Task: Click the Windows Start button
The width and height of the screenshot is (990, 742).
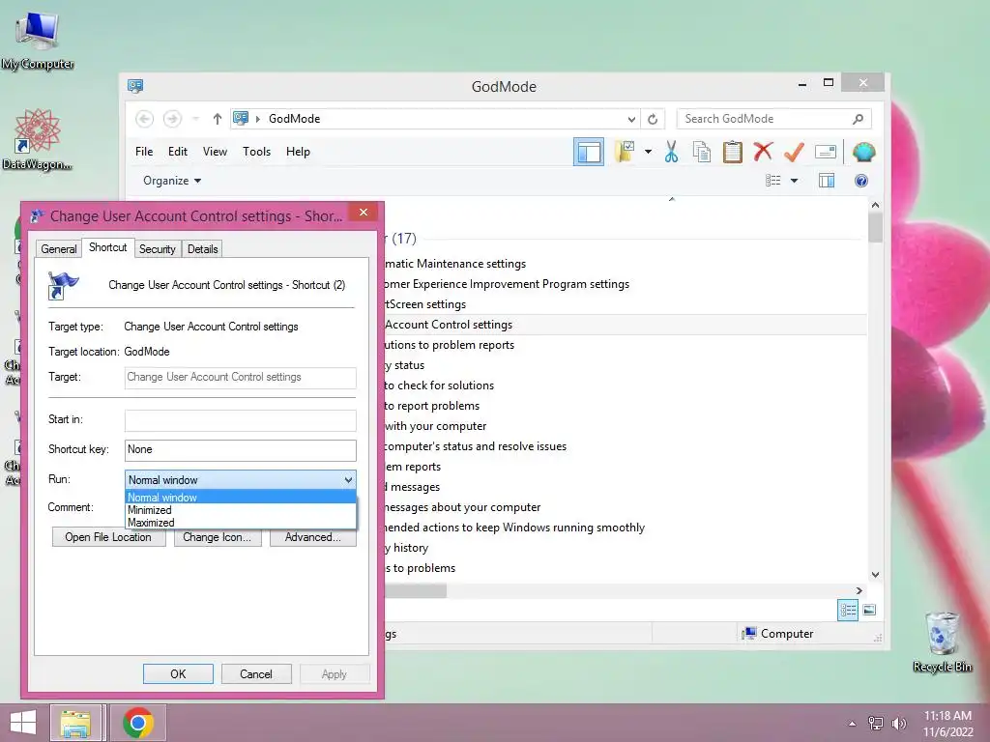Action: pyautogui.click(x=23, y=723)
